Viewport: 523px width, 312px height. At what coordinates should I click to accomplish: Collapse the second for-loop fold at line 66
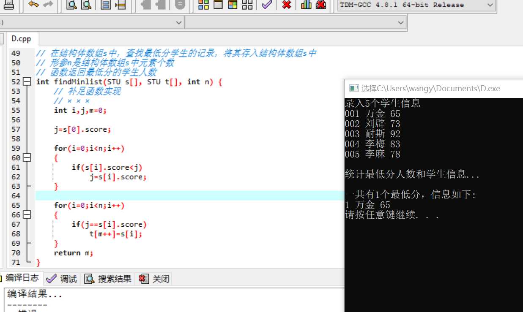click(x=27, y=214)
